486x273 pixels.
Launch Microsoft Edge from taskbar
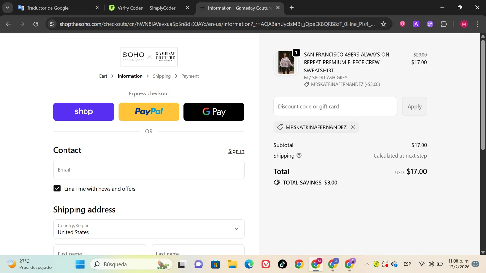point(249,264)
